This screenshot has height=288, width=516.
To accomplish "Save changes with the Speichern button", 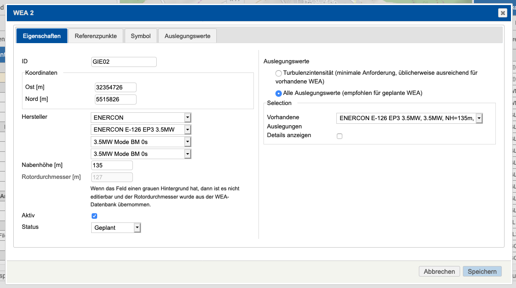I will [482, 271].
